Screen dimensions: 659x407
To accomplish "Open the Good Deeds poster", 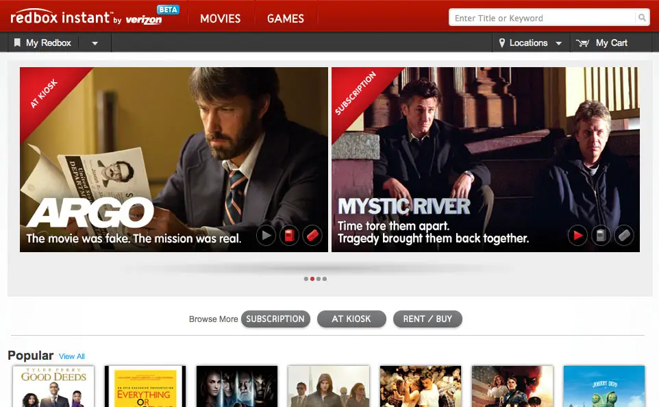I will pos(53,386).
